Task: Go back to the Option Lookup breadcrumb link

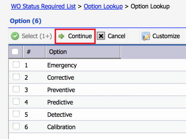Action: tap(103, 7)
